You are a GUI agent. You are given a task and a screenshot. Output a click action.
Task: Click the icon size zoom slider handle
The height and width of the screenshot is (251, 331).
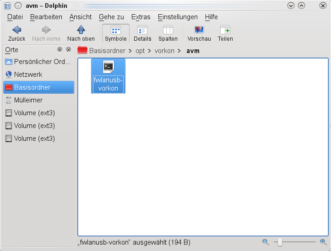280,242
